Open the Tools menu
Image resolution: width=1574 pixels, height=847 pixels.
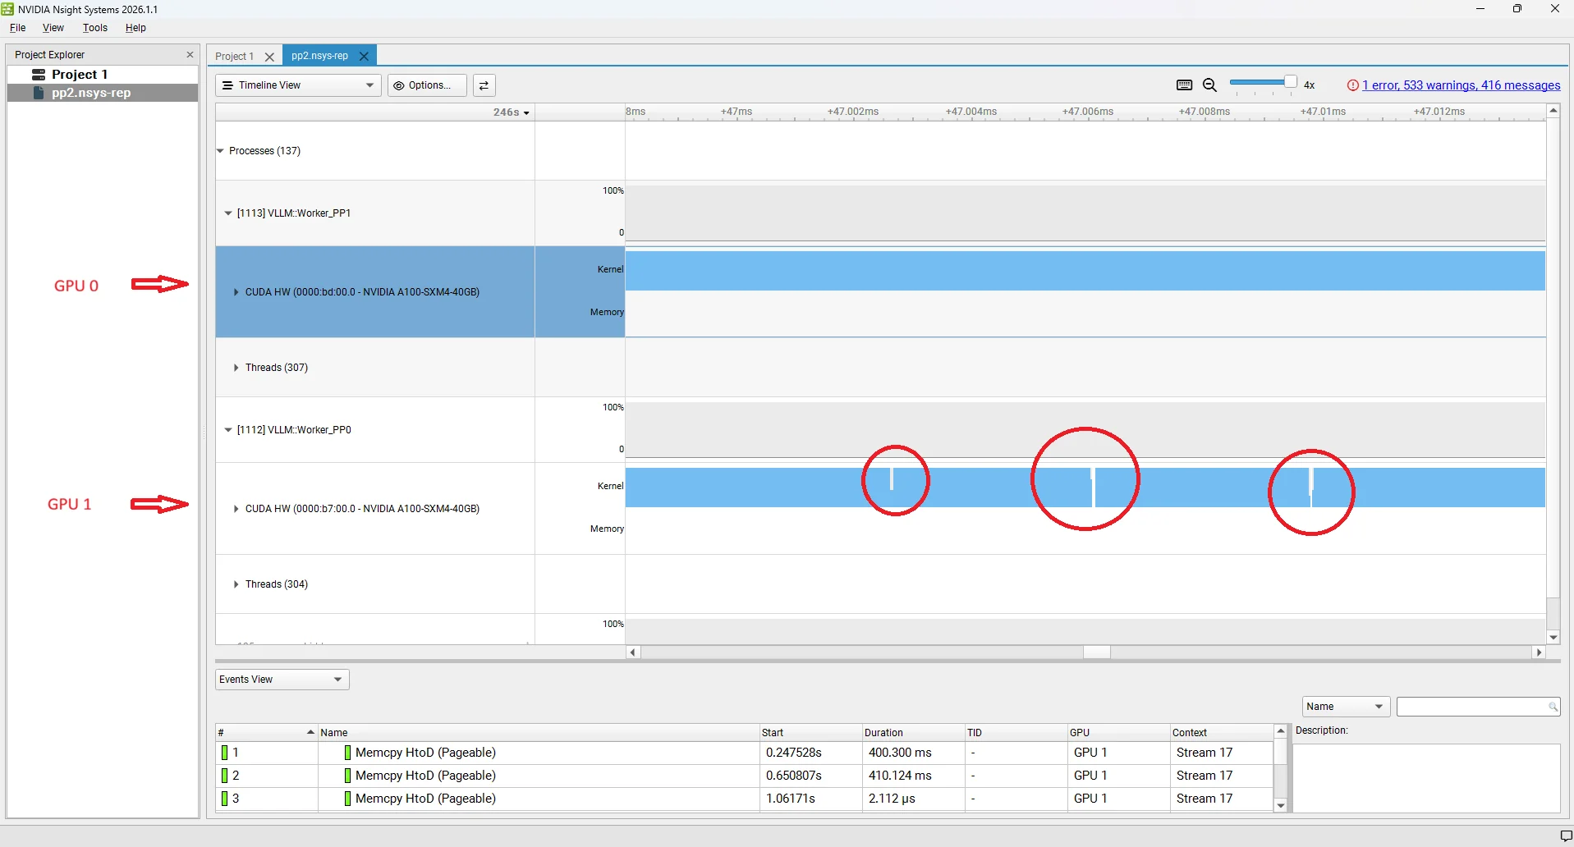click(x=94, y=27)
